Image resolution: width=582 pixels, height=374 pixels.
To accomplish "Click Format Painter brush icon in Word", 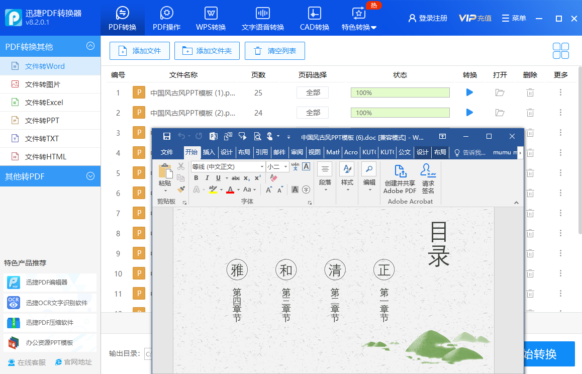I will (181, 190).
